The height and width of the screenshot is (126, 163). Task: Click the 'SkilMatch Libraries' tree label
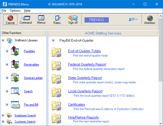[x=26, y=40]
